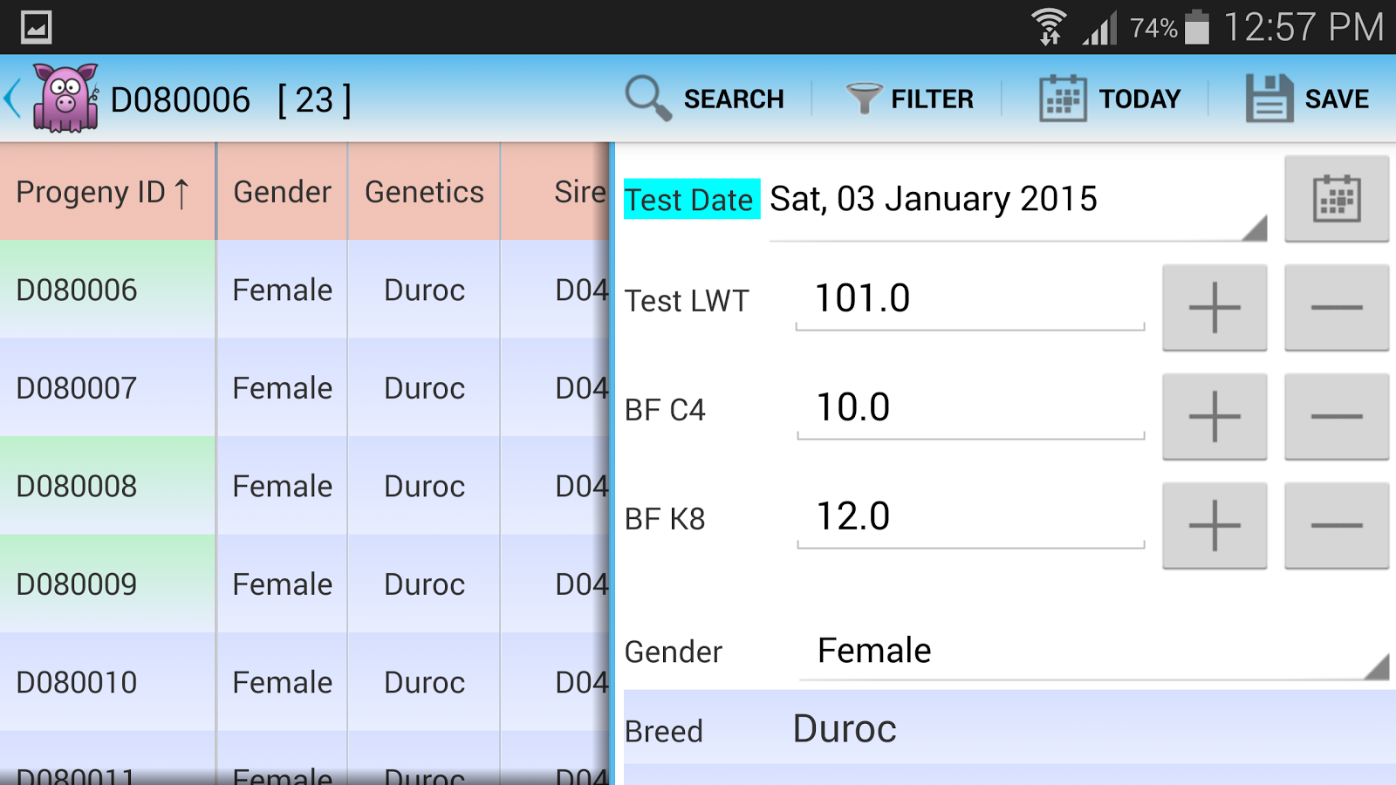Open the Test Date dropdown showing Sat, 03 January 2015

1017,201
